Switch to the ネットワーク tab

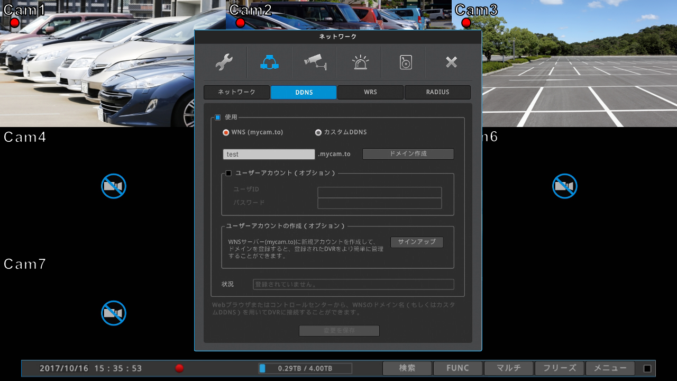[x=236, y=92]
